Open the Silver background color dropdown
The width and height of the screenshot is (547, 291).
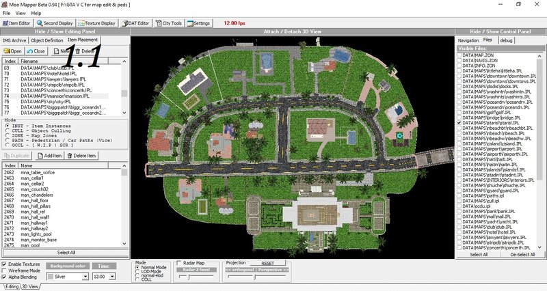(x=85, y=277)
